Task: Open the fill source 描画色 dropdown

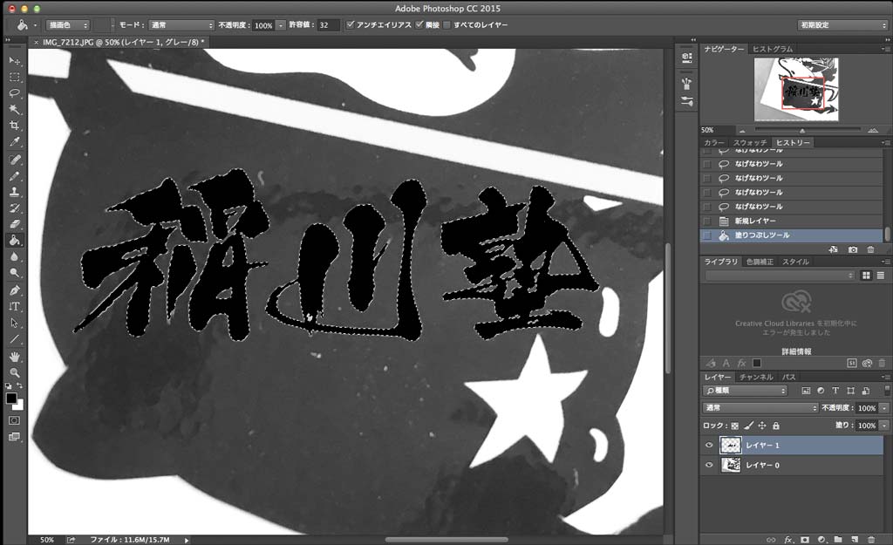Action: tap(68, 25)
